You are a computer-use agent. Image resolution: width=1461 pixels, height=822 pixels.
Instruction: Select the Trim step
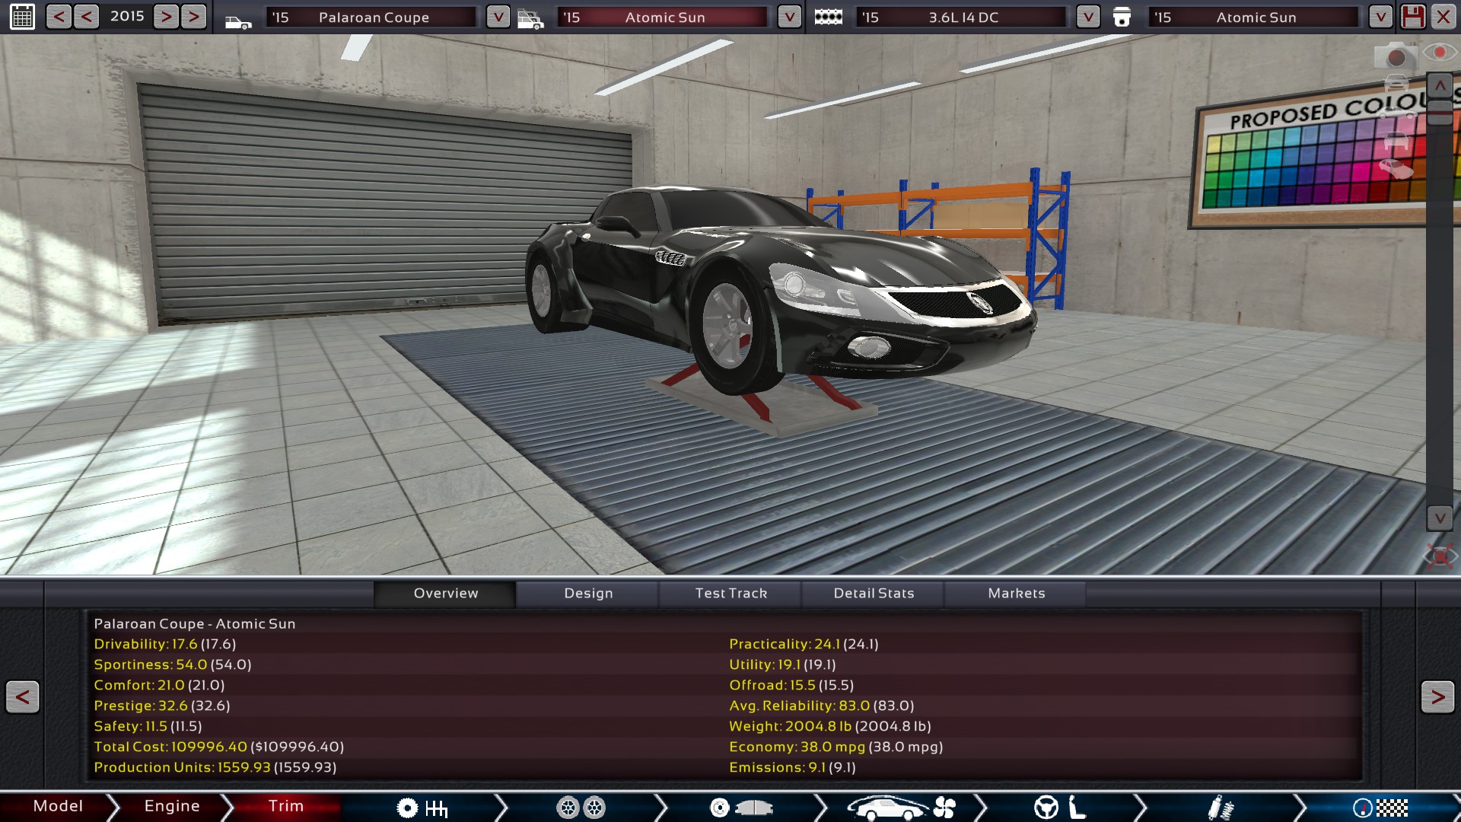[286, 807]
